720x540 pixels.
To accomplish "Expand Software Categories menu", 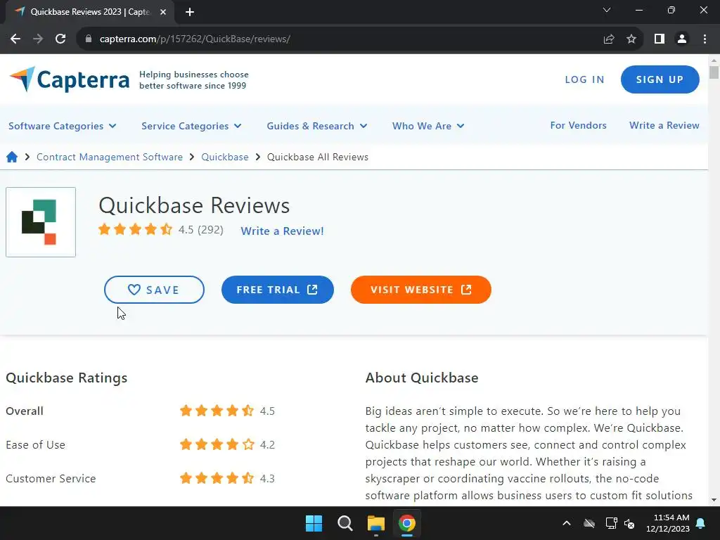I will [63, 126].
